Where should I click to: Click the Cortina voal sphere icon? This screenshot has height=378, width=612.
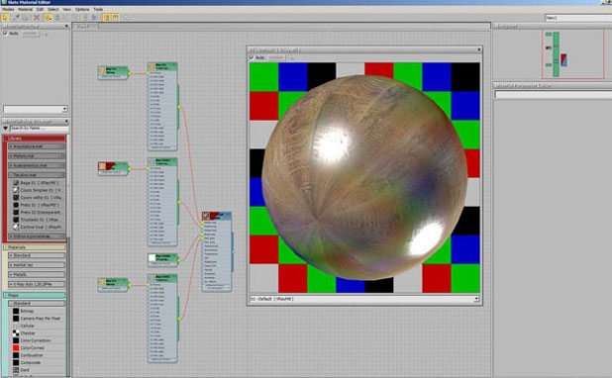(16, 227)
